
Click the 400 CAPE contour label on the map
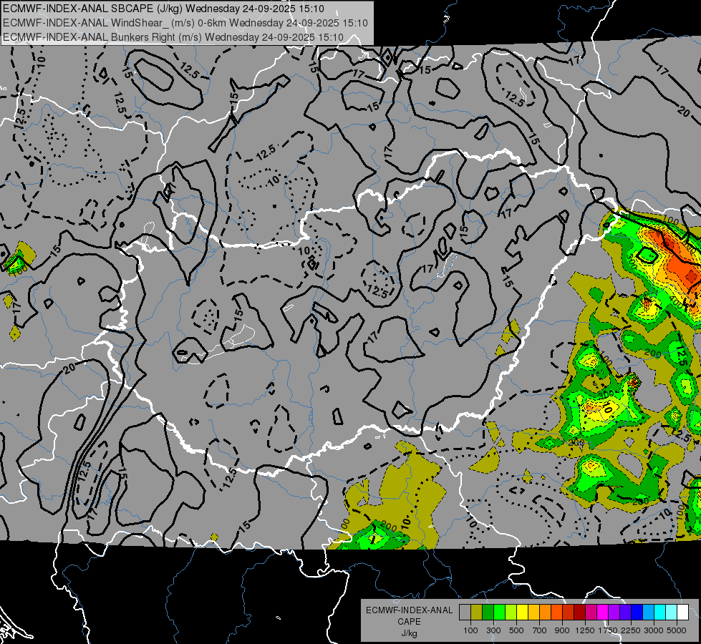(x=677, y=304)
